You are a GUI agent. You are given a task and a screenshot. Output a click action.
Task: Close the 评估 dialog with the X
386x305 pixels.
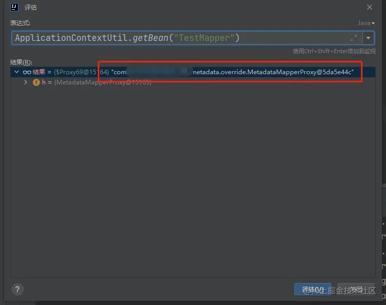370,7
